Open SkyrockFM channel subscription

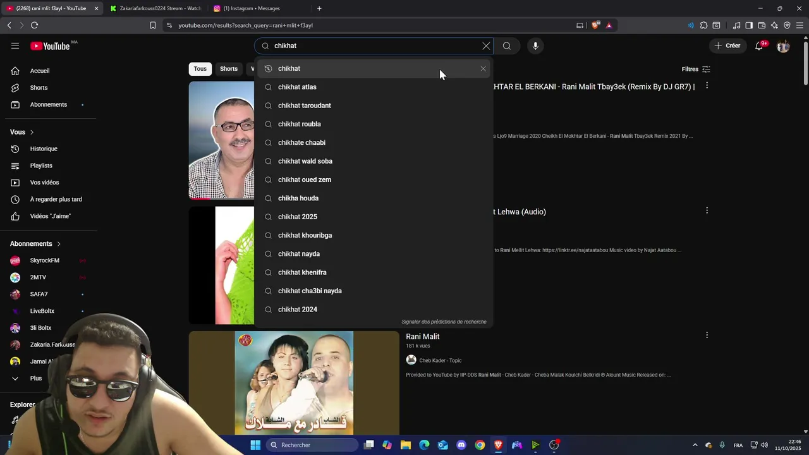coord(48,260)
